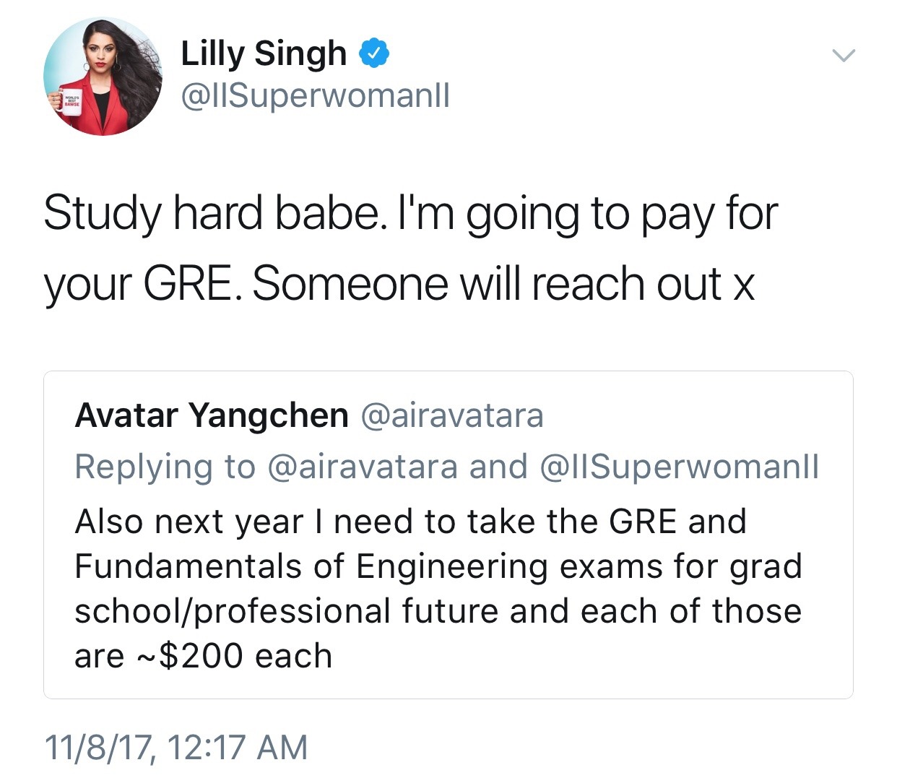Click @IISuperwomanII mention in the Replying line
Screen dimensions: 897x778
[679, 467]
